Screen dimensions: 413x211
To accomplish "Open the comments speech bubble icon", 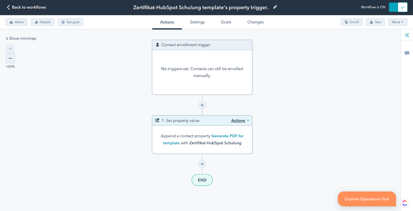I will tap(407, 53).
